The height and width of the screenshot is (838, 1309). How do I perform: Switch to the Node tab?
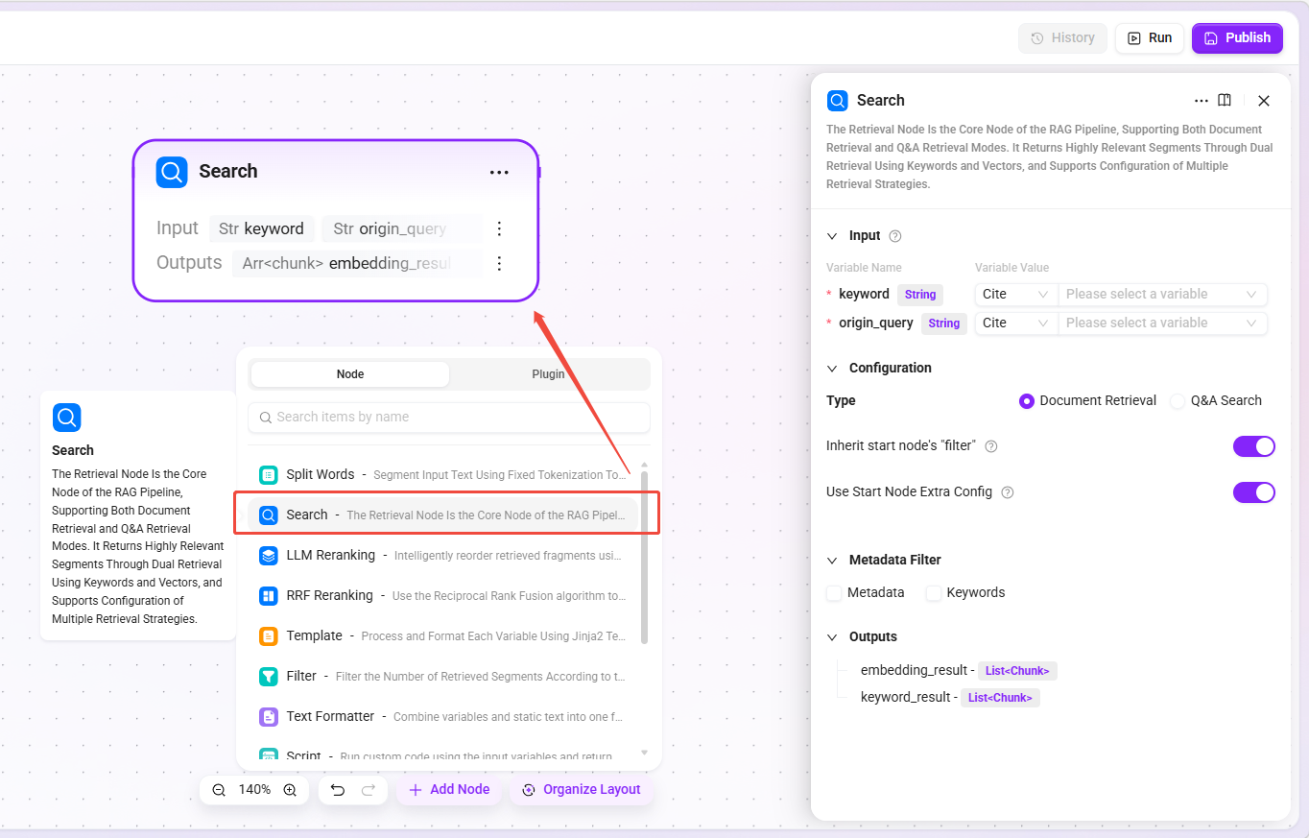(x=350, y=374)
